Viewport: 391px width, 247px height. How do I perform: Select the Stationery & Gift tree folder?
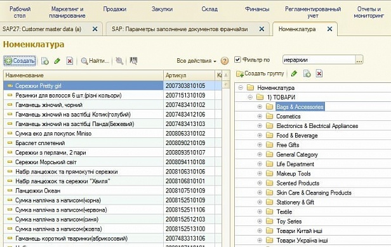click(295, 202)
